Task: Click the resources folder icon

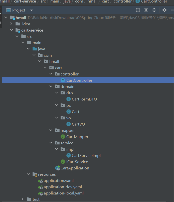Action: (x=35, y=174)
